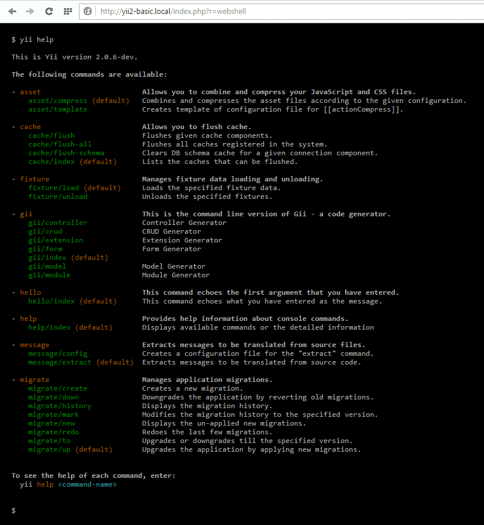484x525 pixels.
Task: Click 'The following commands are available:' heading
Action: click(89, 74)
